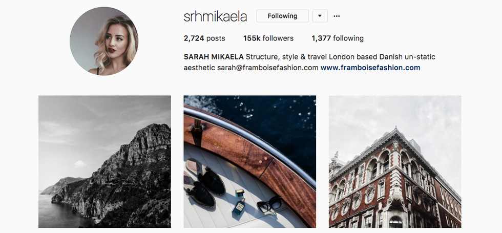
Task: Select the srhmikaela username heading
Action: point(215,16)
